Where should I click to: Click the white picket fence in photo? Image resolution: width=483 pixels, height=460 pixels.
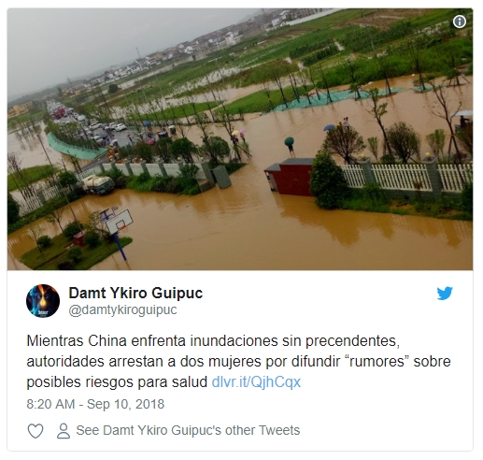pyautogui.click(x=407, y=177)
